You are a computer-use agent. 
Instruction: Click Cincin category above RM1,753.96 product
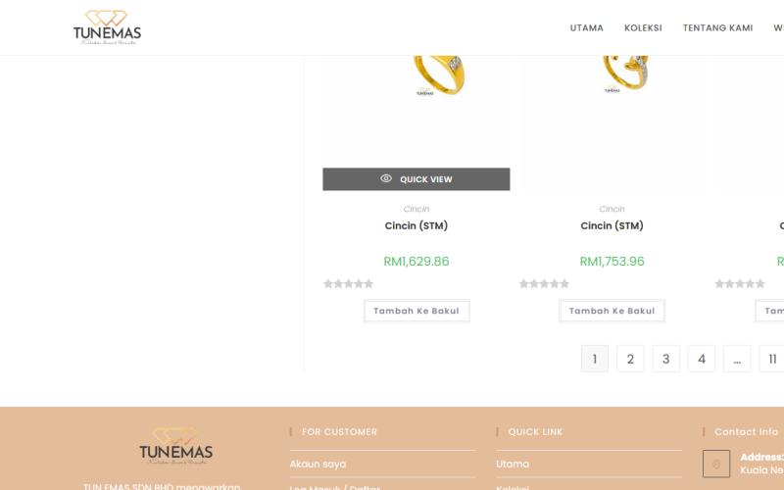pos(612,209)
